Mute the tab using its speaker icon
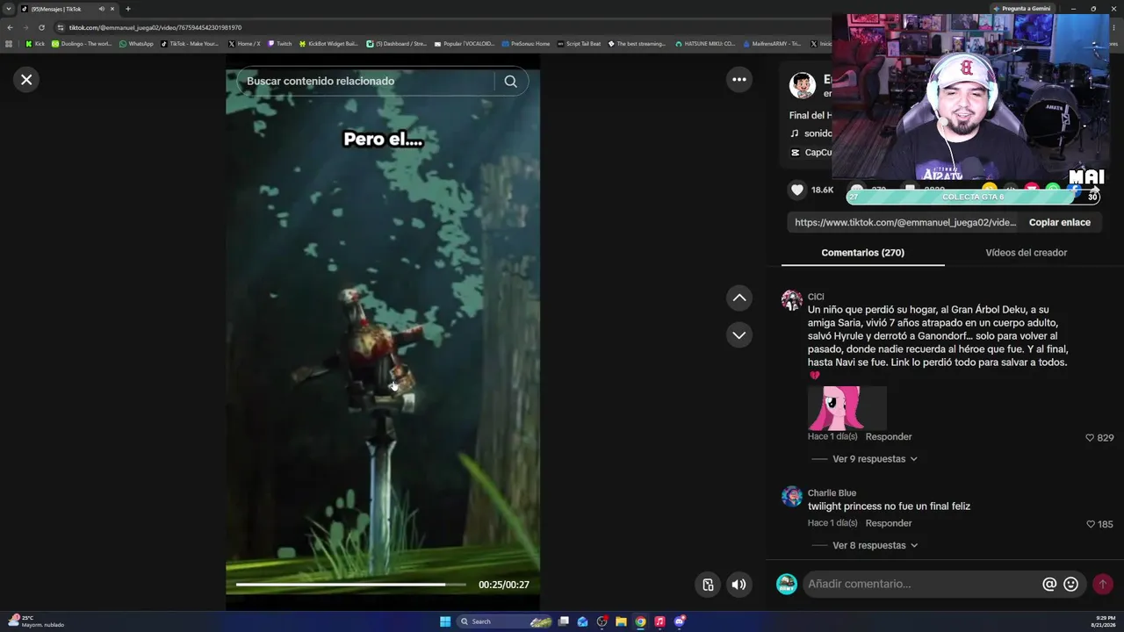This screenshot has height=632, width=1124. 101,9
